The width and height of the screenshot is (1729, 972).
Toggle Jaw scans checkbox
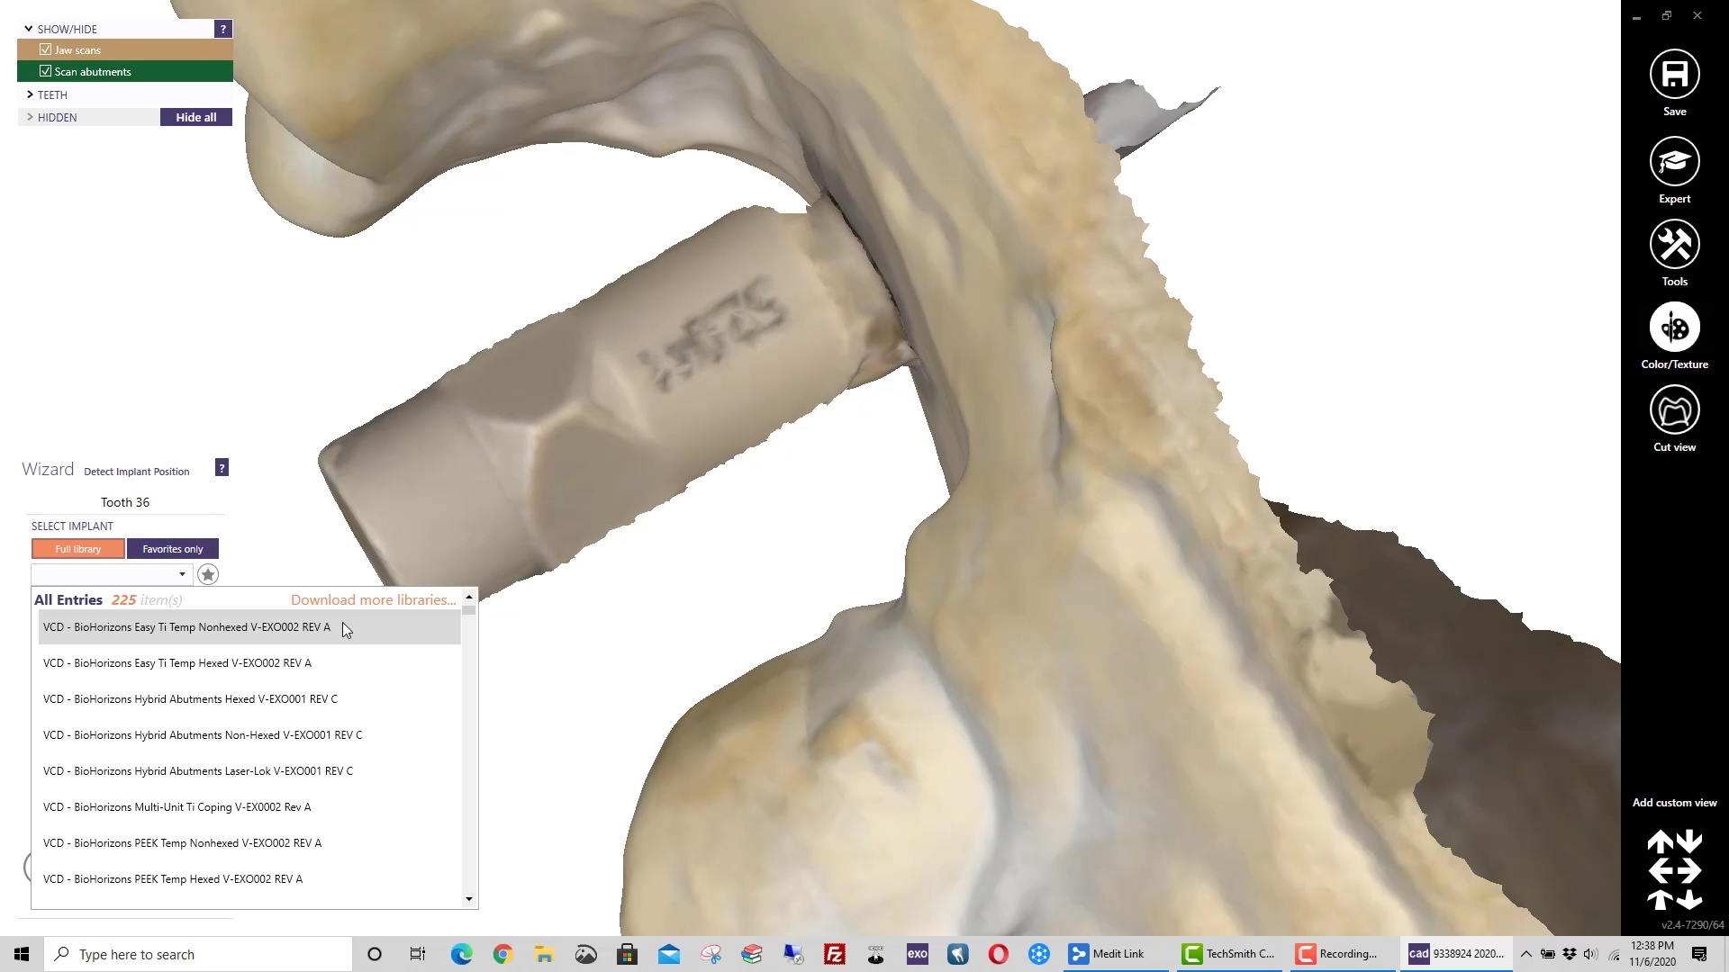[46, 49]
